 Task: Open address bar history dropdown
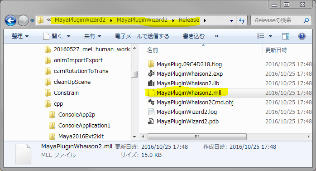231,20
